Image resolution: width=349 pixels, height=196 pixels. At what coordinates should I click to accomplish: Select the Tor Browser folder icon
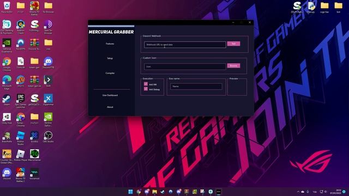coord(49,7)
